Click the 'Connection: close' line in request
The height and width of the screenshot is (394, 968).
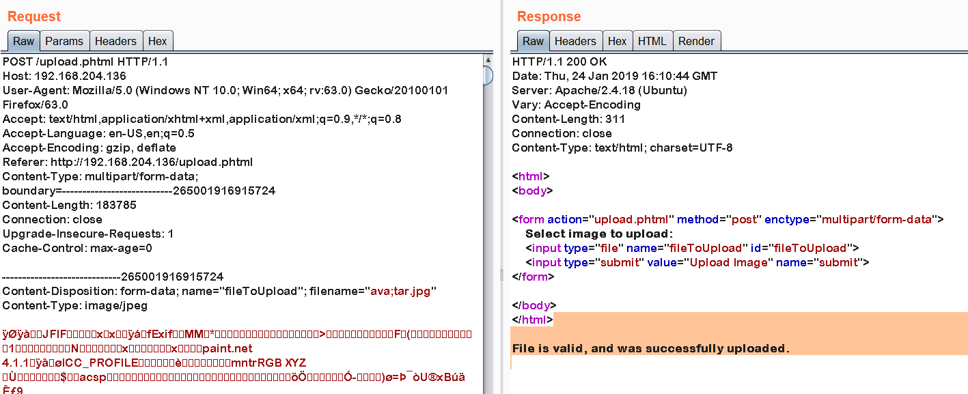tap(53, 219)
